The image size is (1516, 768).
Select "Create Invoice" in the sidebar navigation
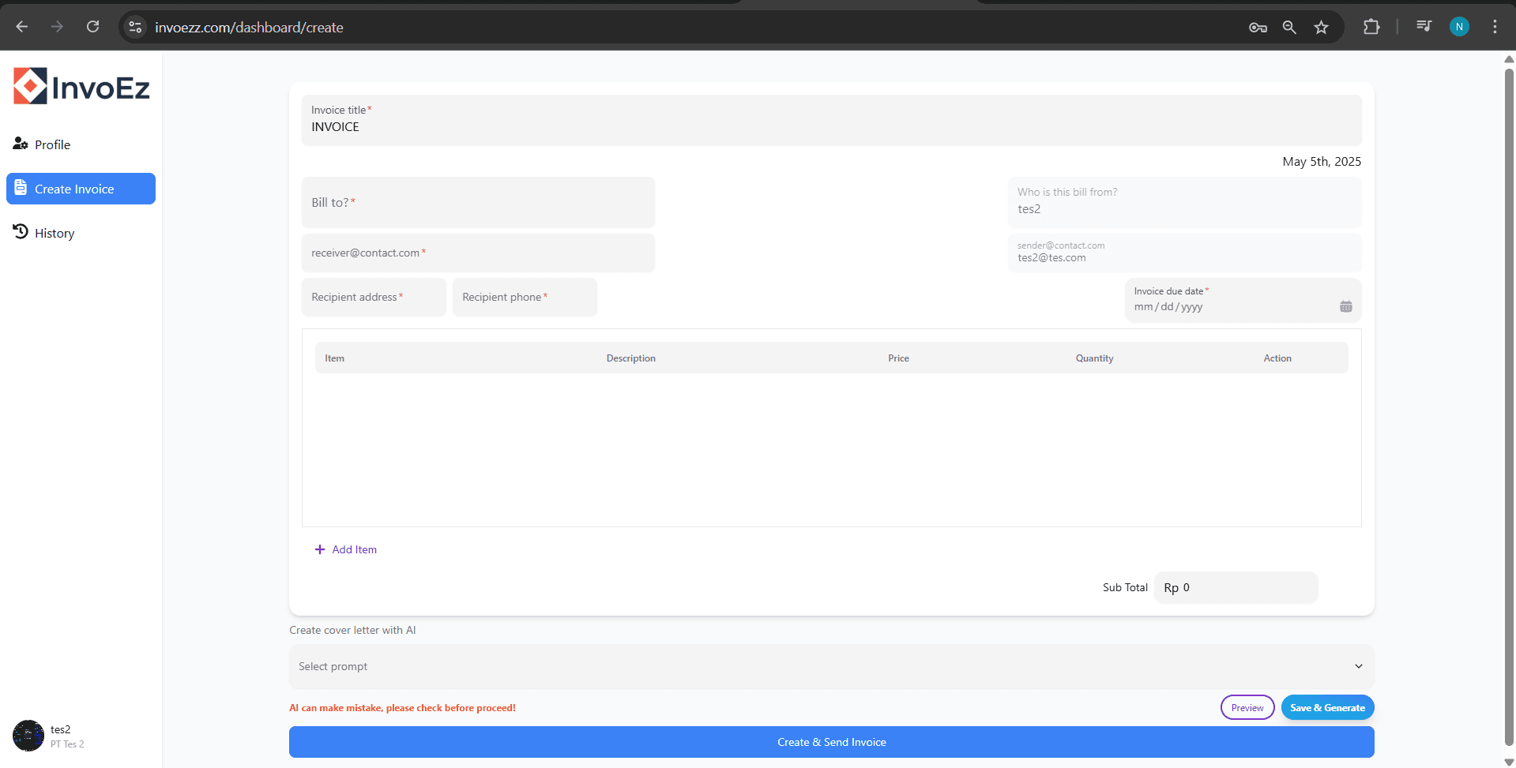(x=80, y=189)
